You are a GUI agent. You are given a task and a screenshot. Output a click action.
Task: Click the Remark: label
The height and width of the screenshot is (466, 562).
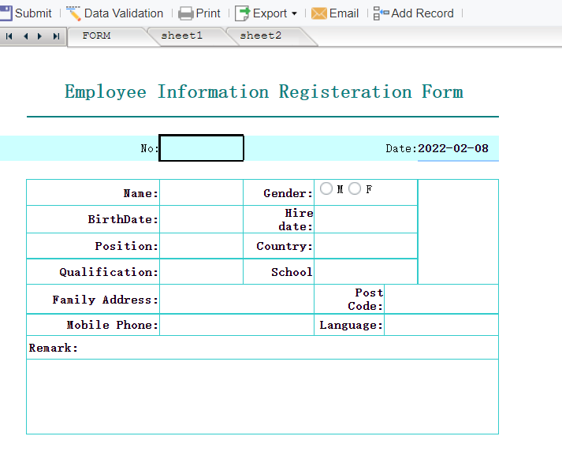pos(53,348)
